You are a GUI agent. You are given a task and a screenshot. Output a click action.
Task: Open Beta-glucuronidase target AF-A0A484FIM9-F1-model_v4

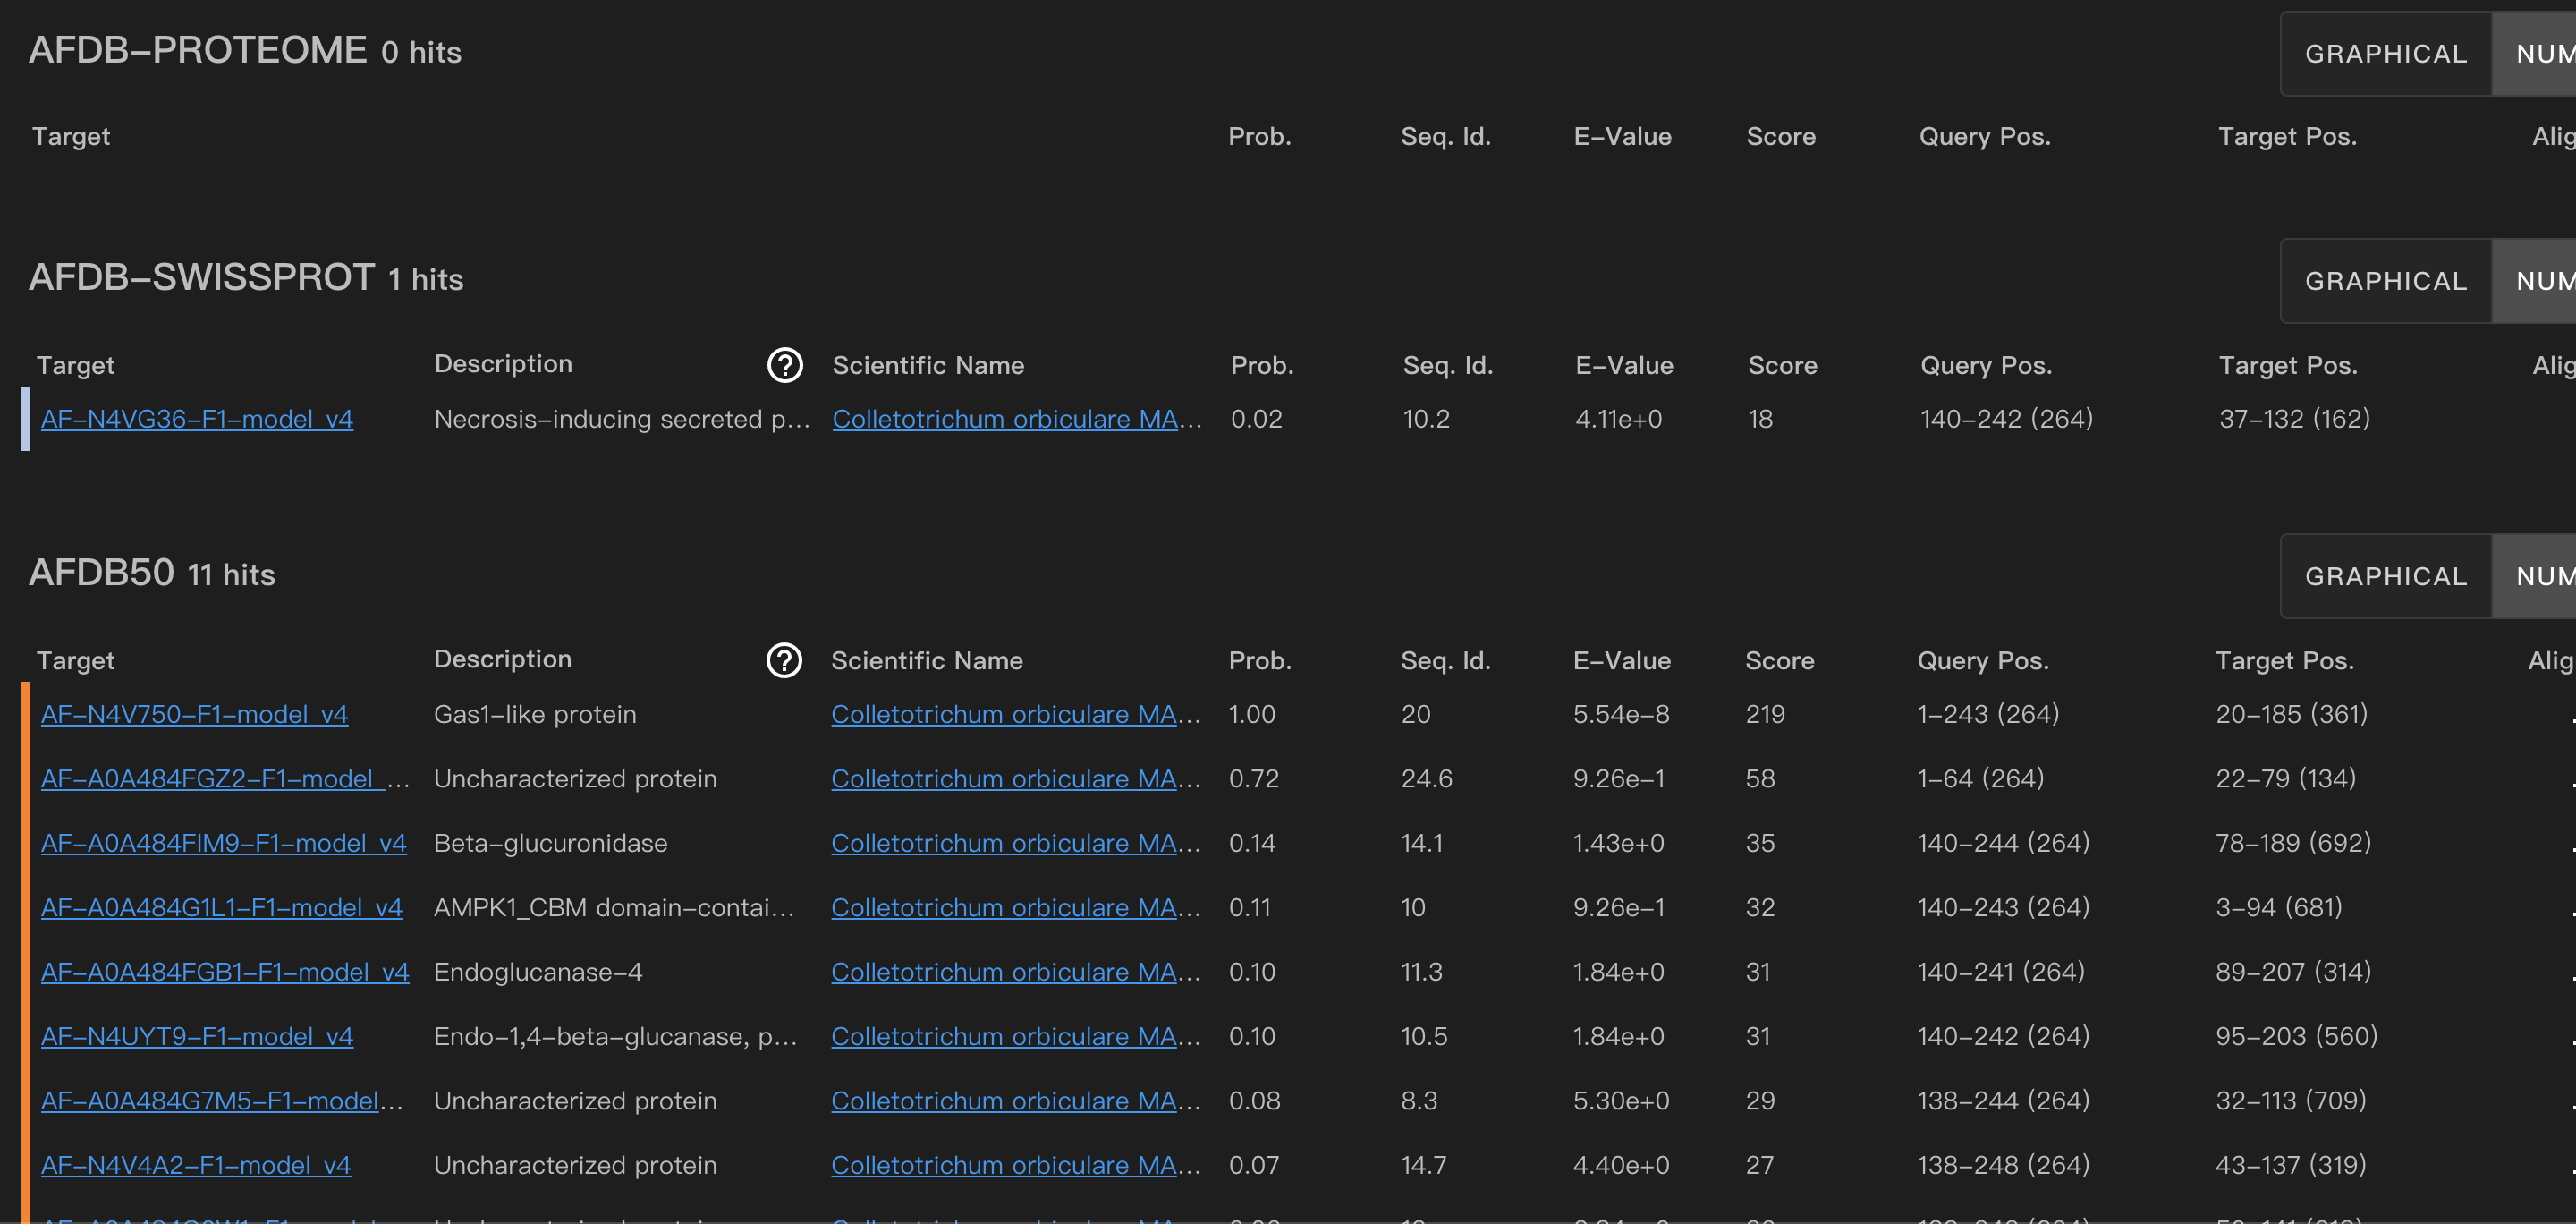(x=223, y=843)
